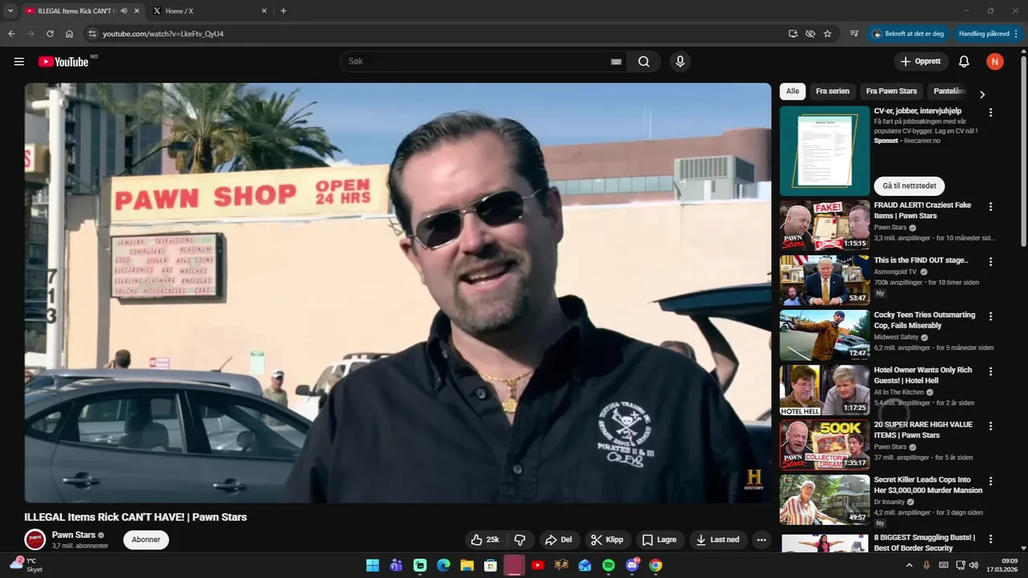The height and width of the screenshot is (578, 1028).
Task: Open tab search dropdown arrow
Action: (x=10, y=10)
